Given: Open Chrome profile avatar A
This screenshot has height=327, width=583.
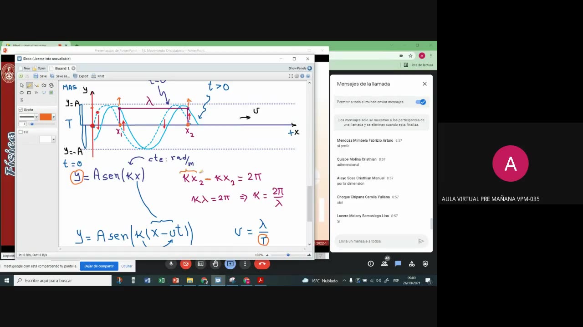Looking at the screenshot, I should [x=422, y=55].
